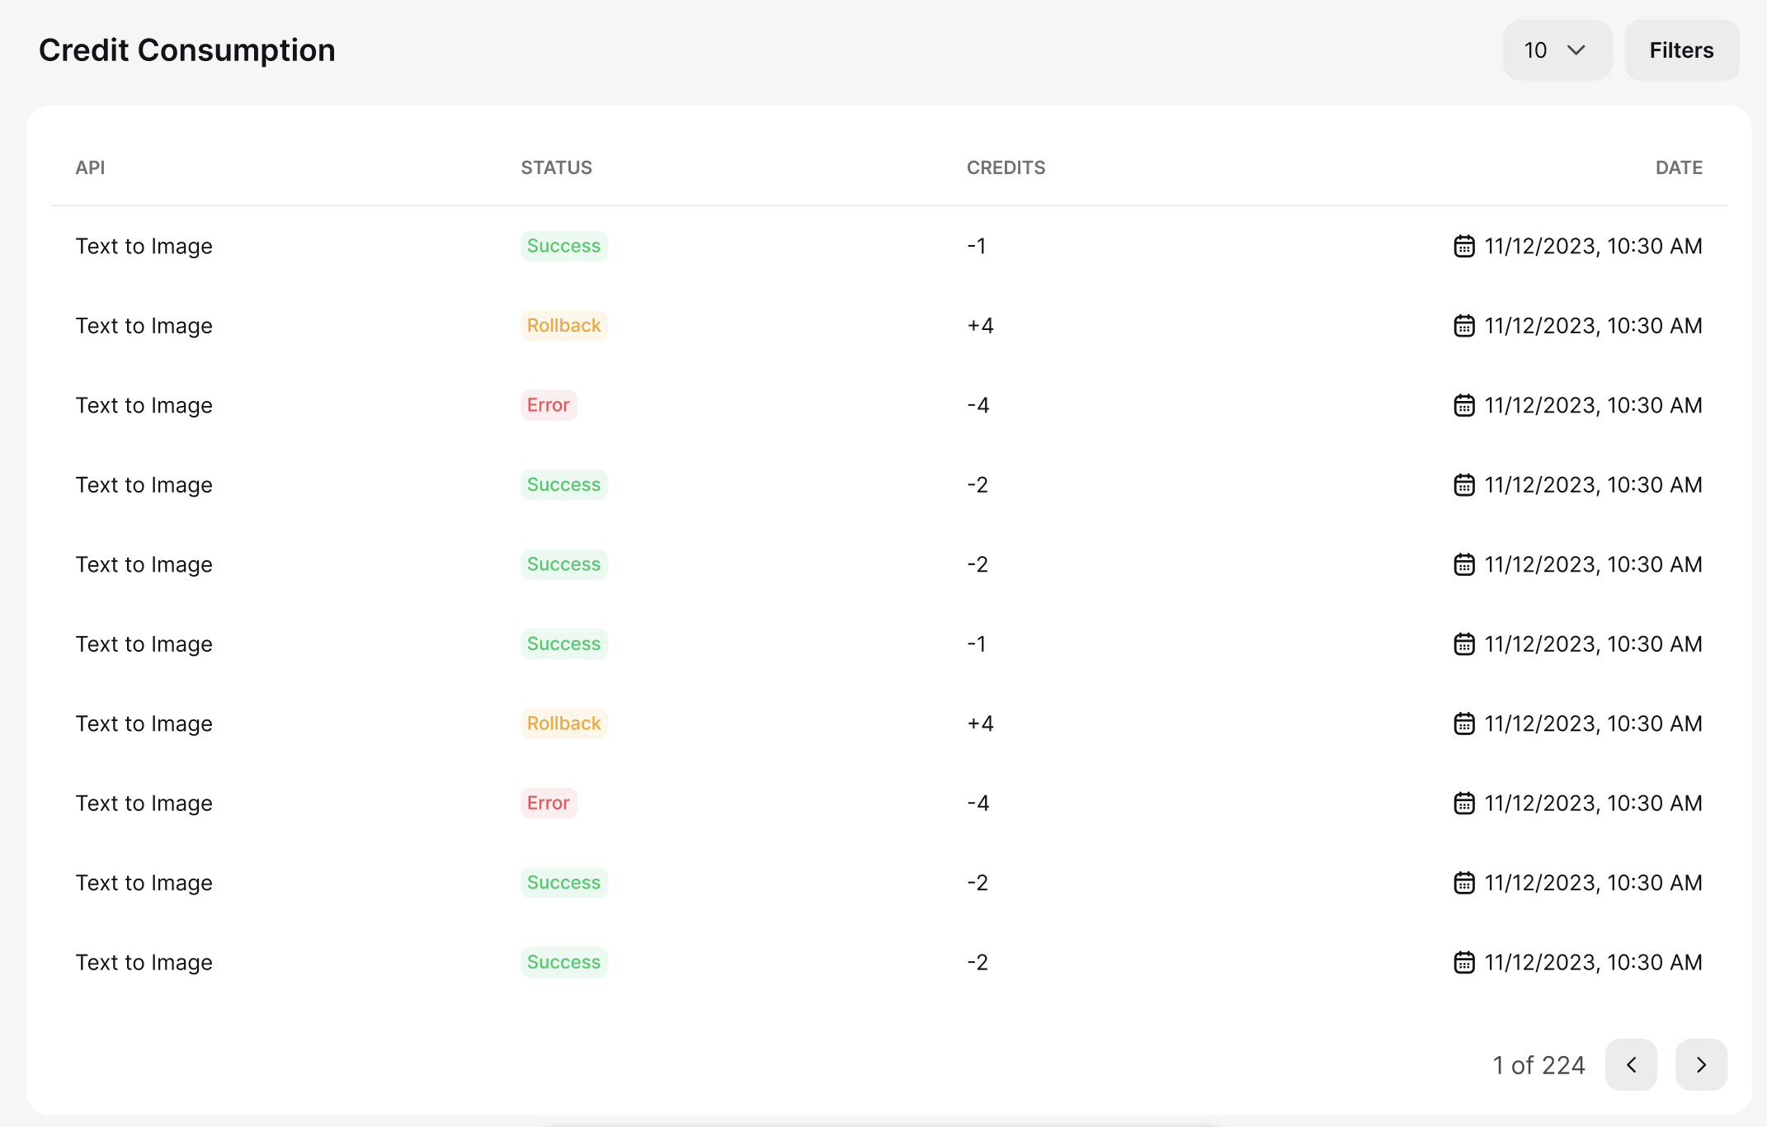The image size is (1767, 1127).
Task: Sort by the STATUS column header
Action: [556, 167]
